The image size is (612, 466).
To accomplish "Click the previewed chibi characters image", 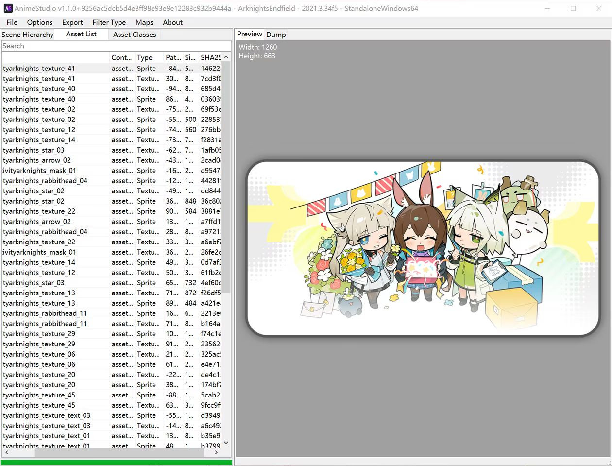I will coord(423,248).
